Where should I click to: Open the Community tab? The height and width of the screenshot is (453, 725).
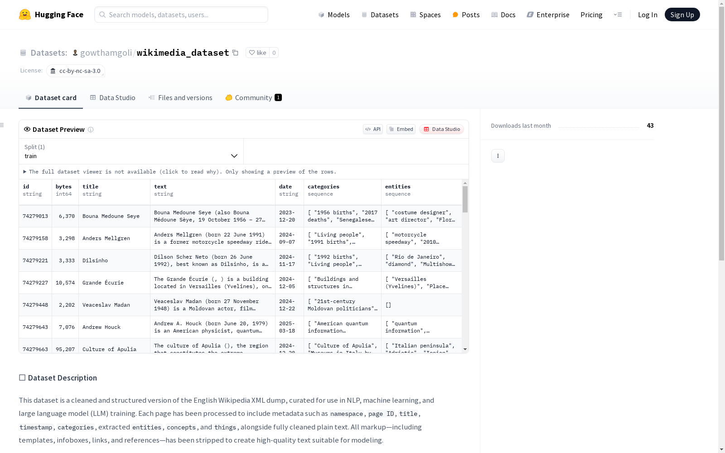click(x=254, y=98)
